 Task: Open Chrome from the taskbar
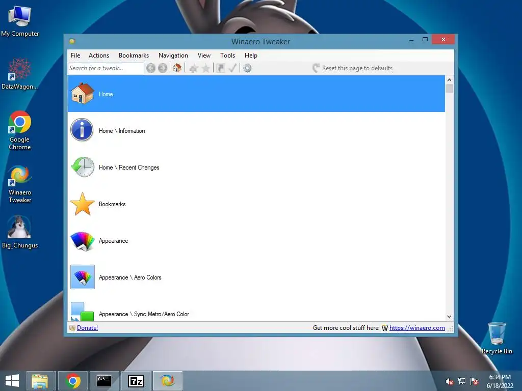(73, 381)
